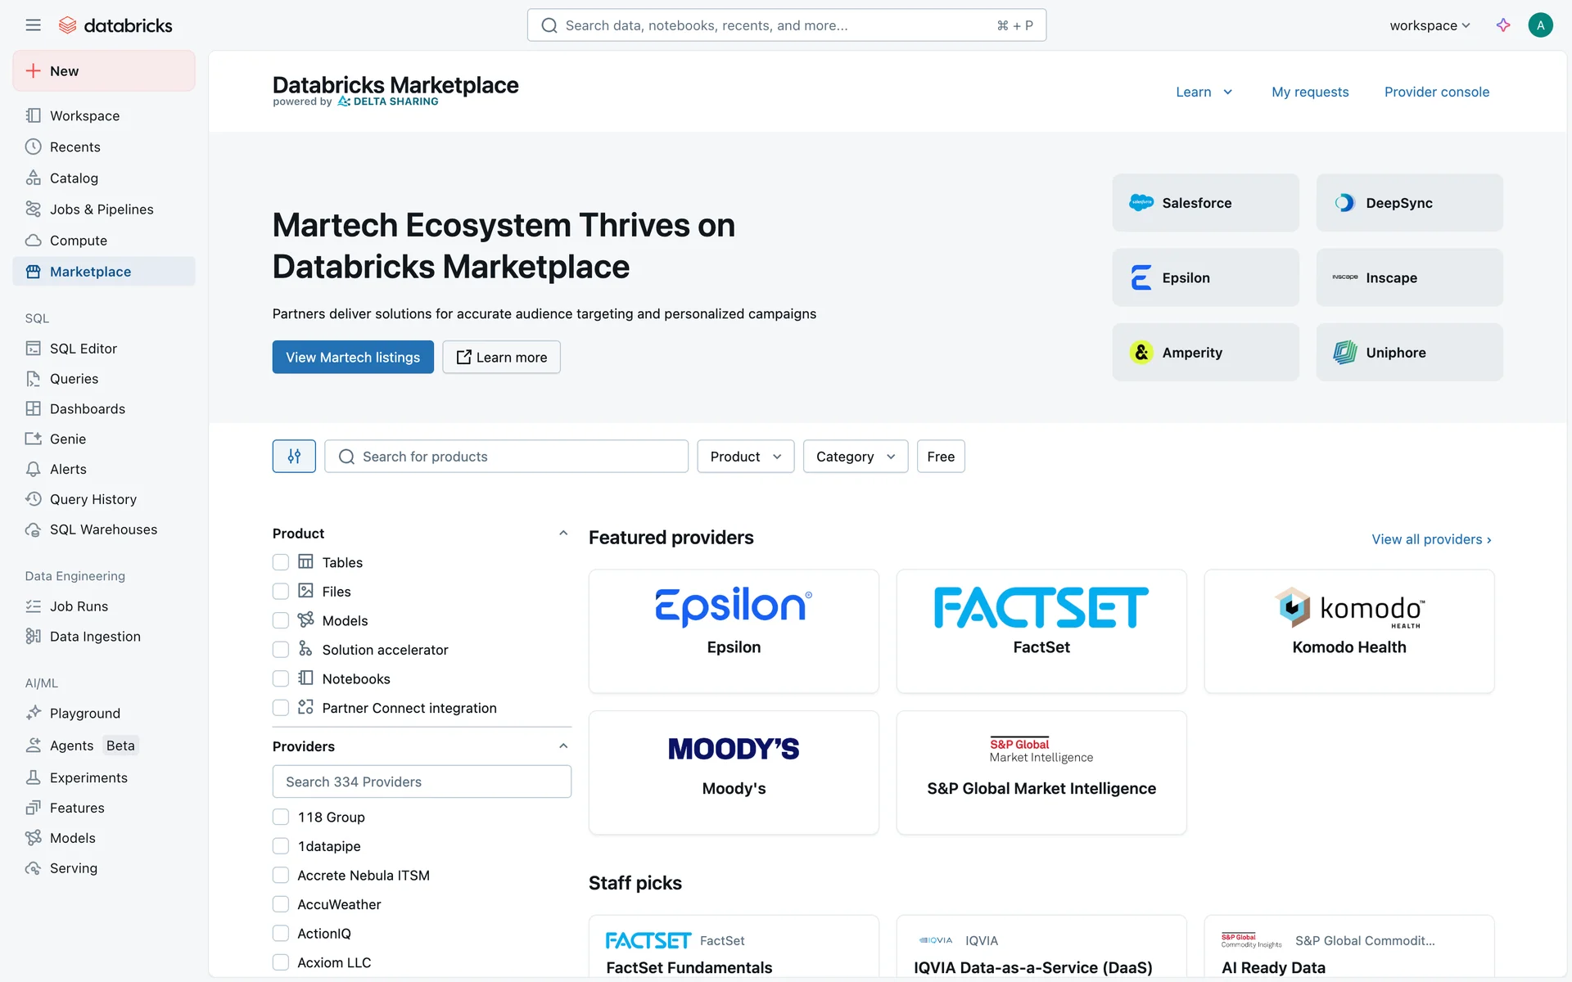Screen dimensions: 1572x982
Task: Open the Databricks Assistant sparkle icon
Action: click(1503, 25)
